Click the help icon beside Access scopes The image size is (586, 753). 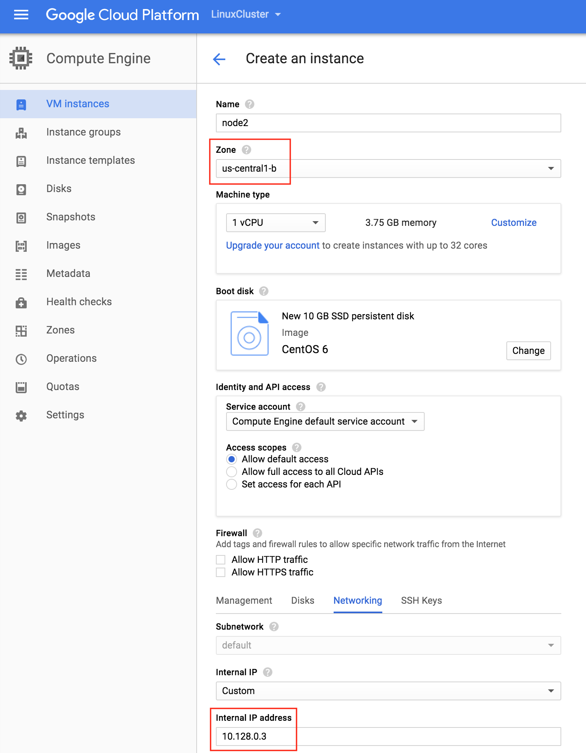[x=297, y=447]
